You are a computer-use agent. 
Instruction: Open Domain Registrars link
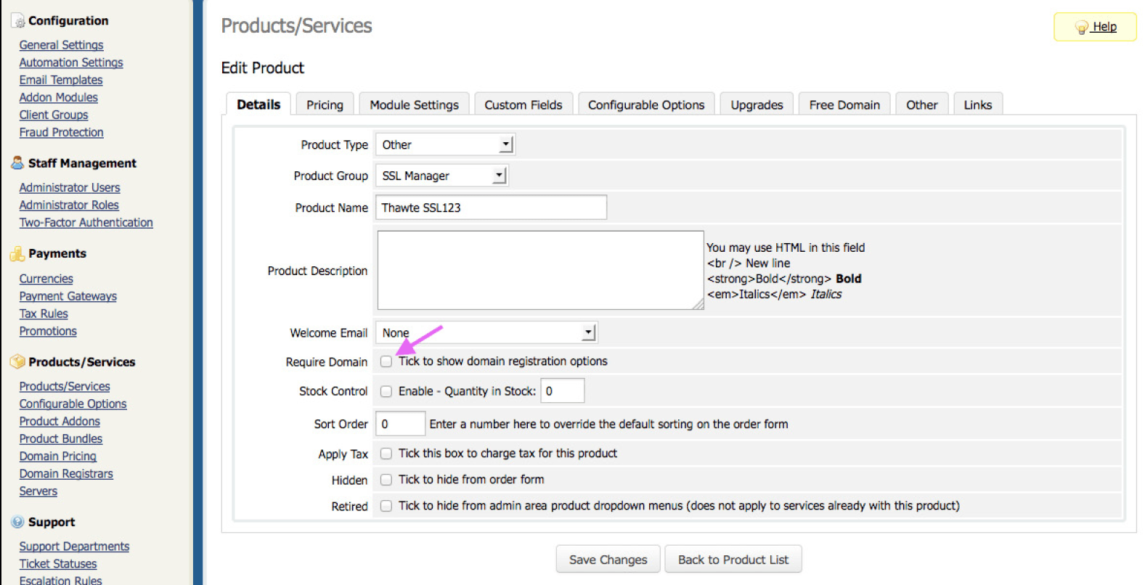tap(66, 474)
